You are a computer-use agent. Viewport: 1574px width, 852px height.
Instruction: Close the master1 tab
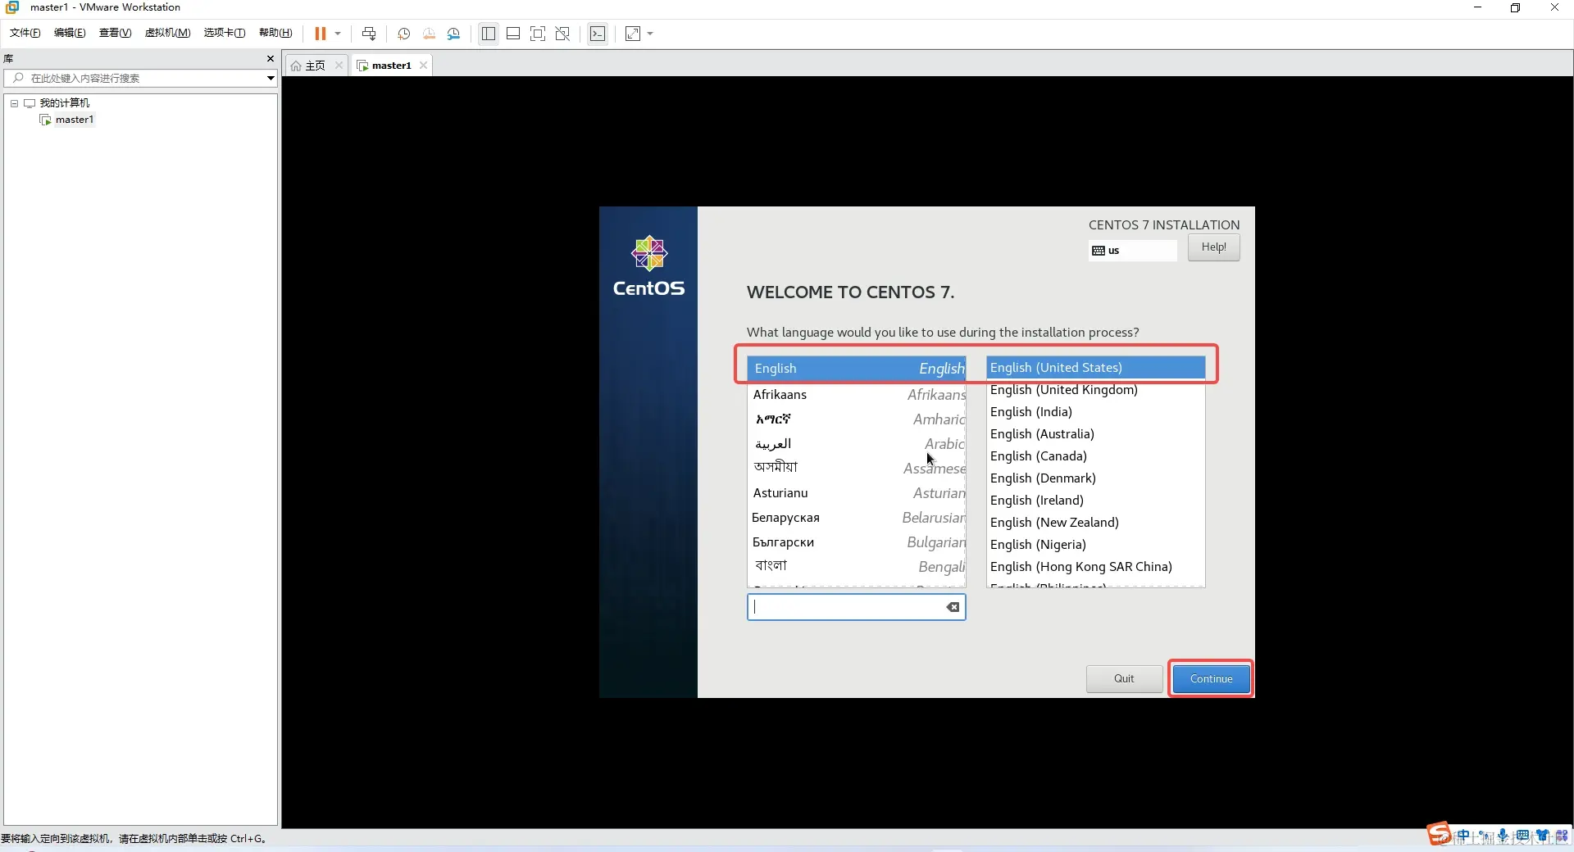click(423, 66)
